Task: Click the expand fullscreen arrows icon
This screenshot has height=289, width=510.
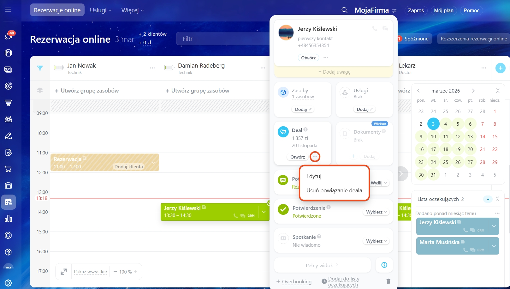Action: (x=64, y=272)
